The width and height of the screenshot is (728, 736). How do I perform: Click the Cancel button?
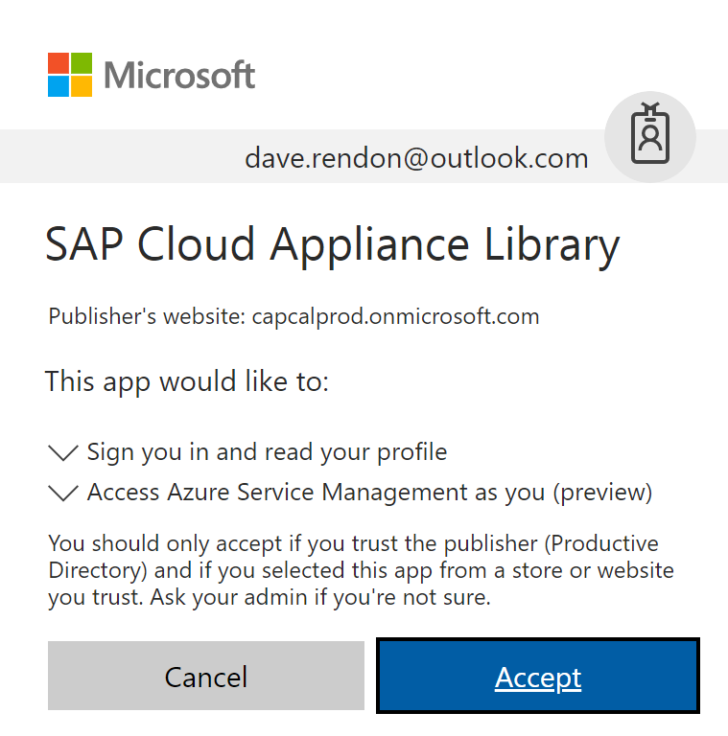pyautogui.click(x=206, y=676)
